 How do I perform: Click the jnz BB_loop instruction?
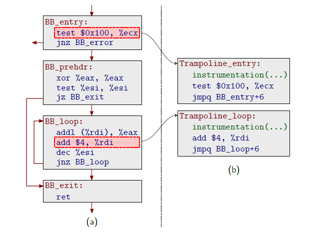(x=82, y=162)
